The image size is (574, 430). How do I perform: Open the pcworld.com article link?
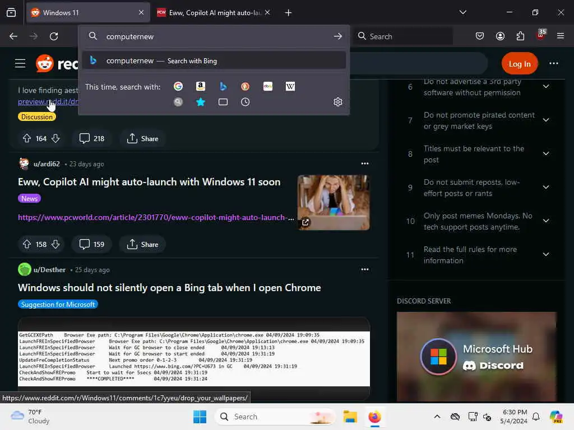click(x=156, y=218)
